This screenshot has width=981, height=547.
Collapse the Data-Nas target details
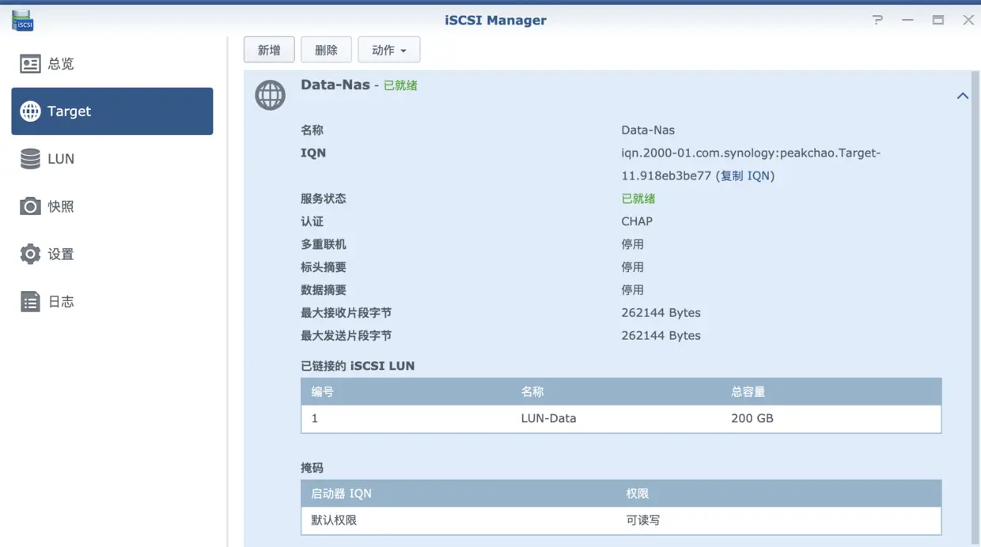click(963, 95)
